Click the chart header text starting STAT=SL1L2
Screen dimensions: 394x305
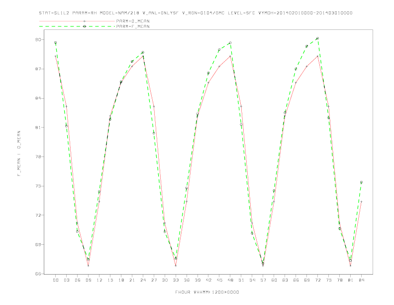[196, 13]
